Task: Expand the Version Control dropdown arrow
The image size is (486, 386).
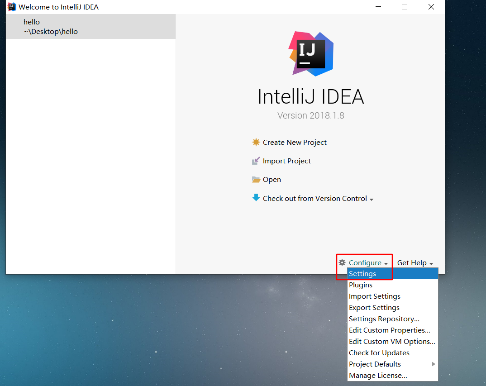Action: pos(372,200)
